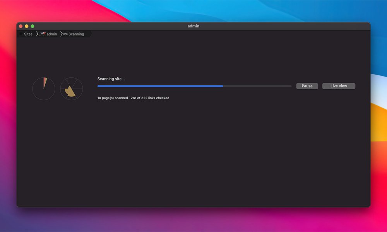This screenshot has width=387, height=232.
Task: Click the binoculars Scanning icon
Action: click(x=65, y=34)
